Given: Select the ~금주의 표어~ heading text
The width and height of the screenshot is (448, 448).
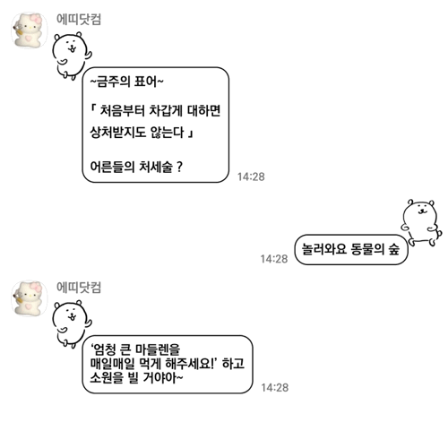Looking at the screenshot, I should 127,82.
